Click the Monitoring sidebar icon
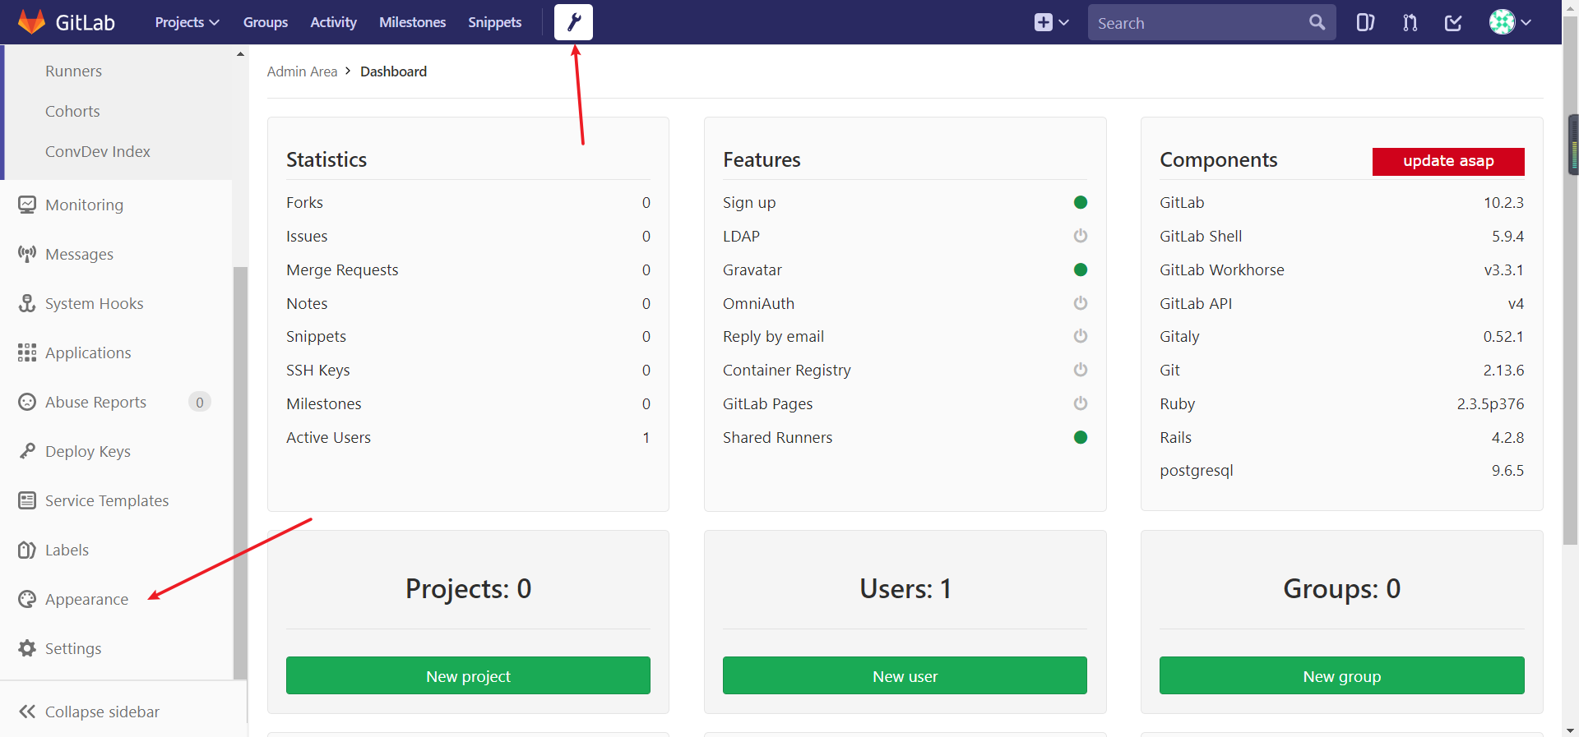The height and width of the screenshot is (737, 1579). (27, 205)
